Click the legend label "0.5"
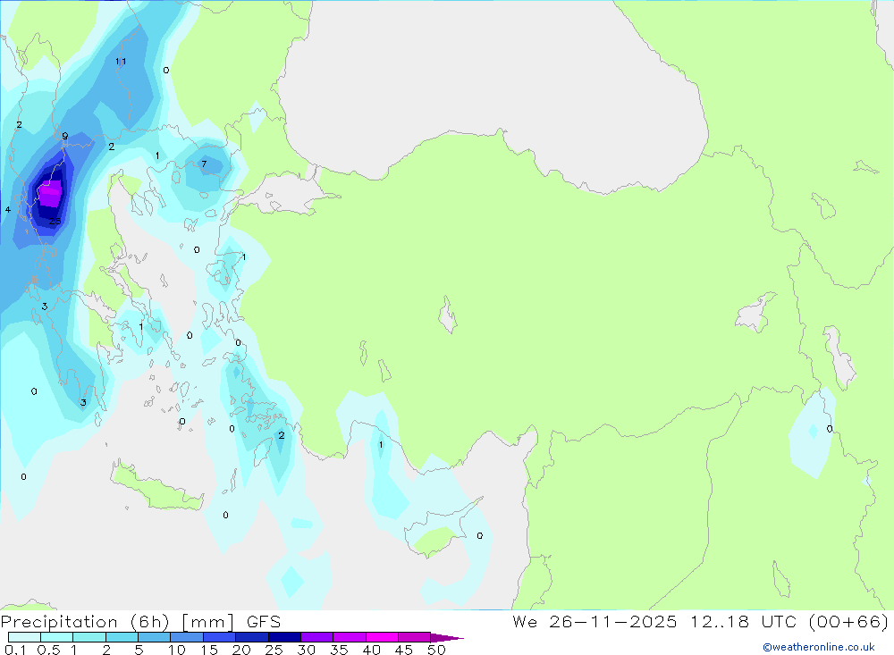The image size is (894, 655). click(x=49, y=650)
